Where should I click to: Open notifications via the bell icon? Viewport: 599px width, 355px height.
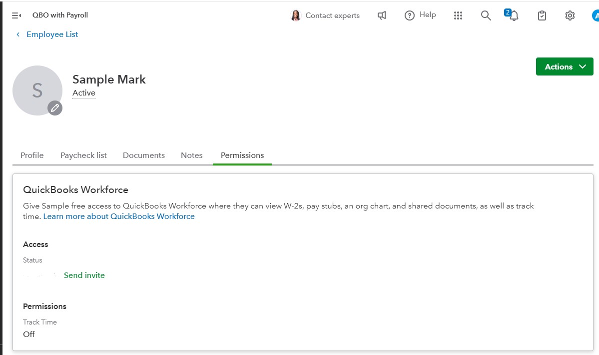pyautogui.click(x=514, y=16)
